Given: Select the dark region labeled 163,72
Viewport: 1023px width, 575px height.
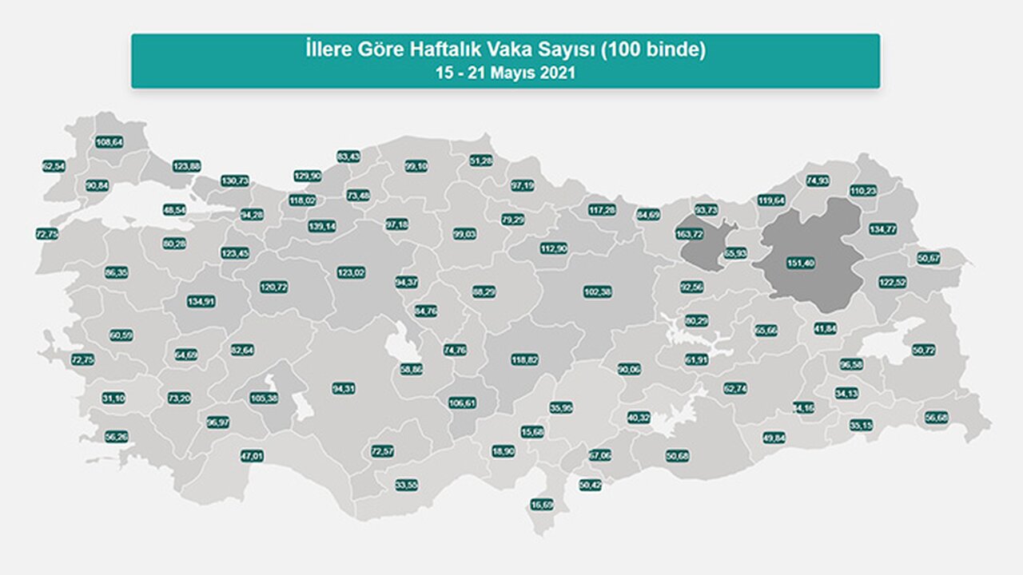Looking at the screenshot, I should [688, 235].
